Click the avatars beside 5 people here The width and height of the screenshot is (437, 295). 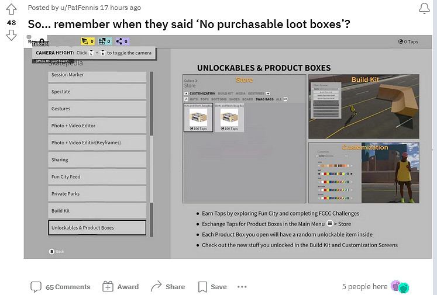(400, 287)
